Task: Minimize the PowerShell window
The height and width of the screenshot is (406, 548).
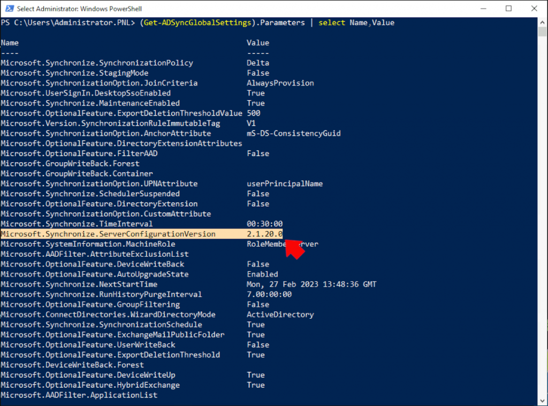Action: 483,9
